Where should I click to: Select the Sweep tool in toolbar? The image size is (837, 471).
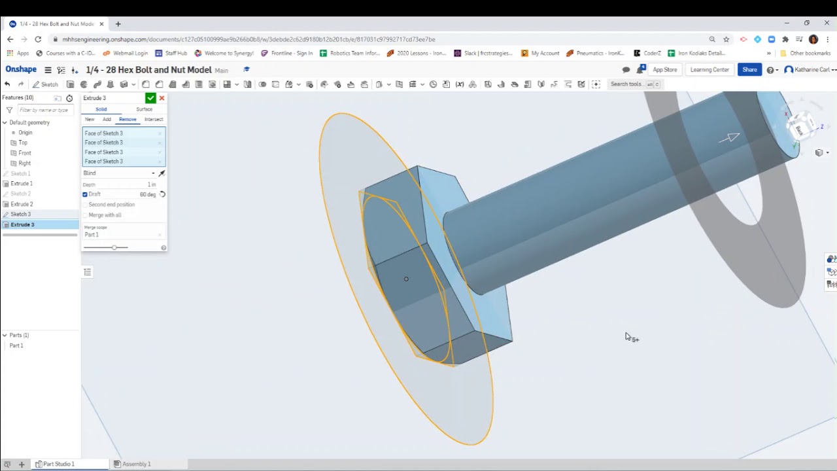click(97, 84)
